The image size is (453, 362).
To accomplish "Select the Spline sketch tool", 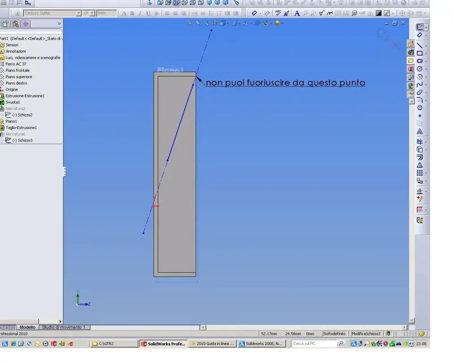I will (x=420, y=85).
